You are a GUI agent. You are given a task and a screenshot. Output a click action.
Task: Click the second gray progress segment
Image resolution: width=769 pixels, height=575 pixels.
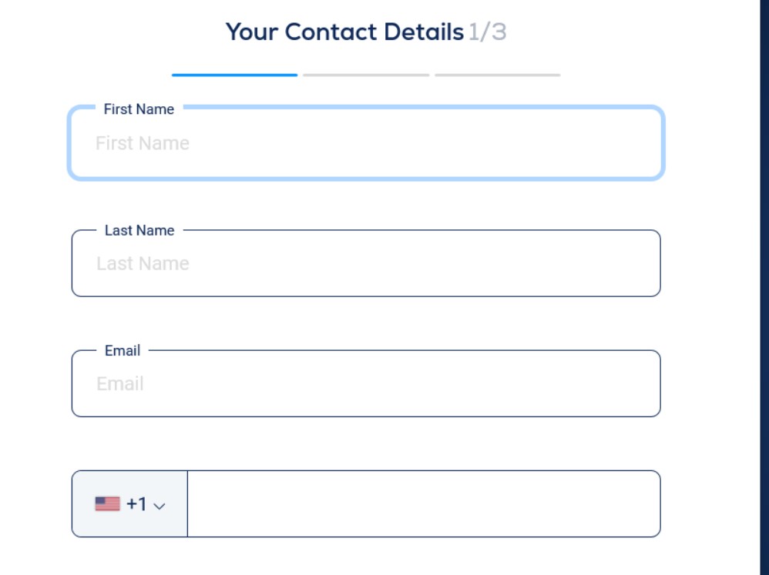[365, 75]
